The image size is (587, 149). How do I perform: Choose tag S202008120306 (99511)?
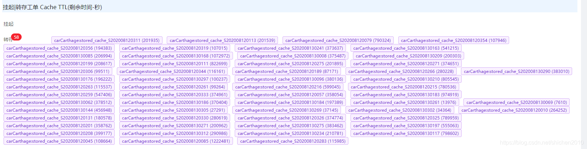pyautogui.click(x=58, y=72)
